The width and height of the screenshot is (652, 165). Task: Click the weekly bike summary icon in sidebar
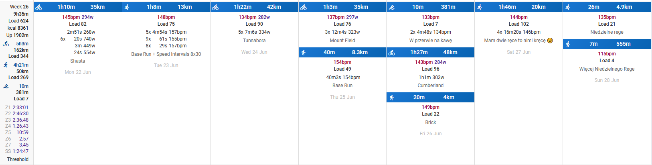[6, 44]
